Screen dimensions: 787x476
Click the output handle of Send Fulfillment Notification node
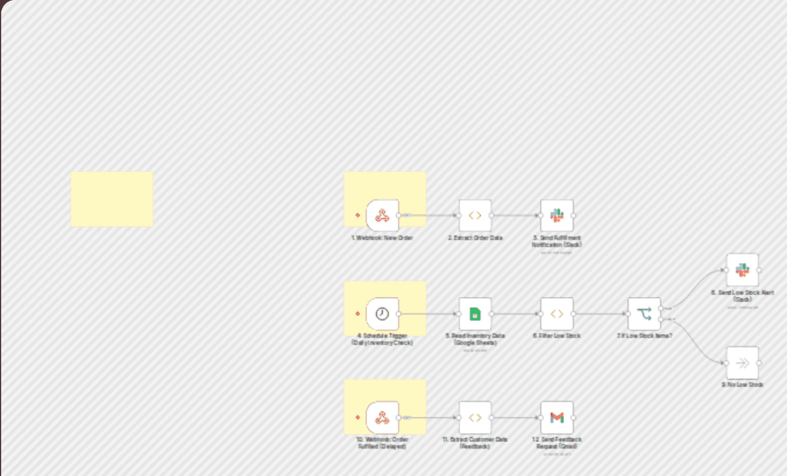pyautogui.click(x=573, y=216)
